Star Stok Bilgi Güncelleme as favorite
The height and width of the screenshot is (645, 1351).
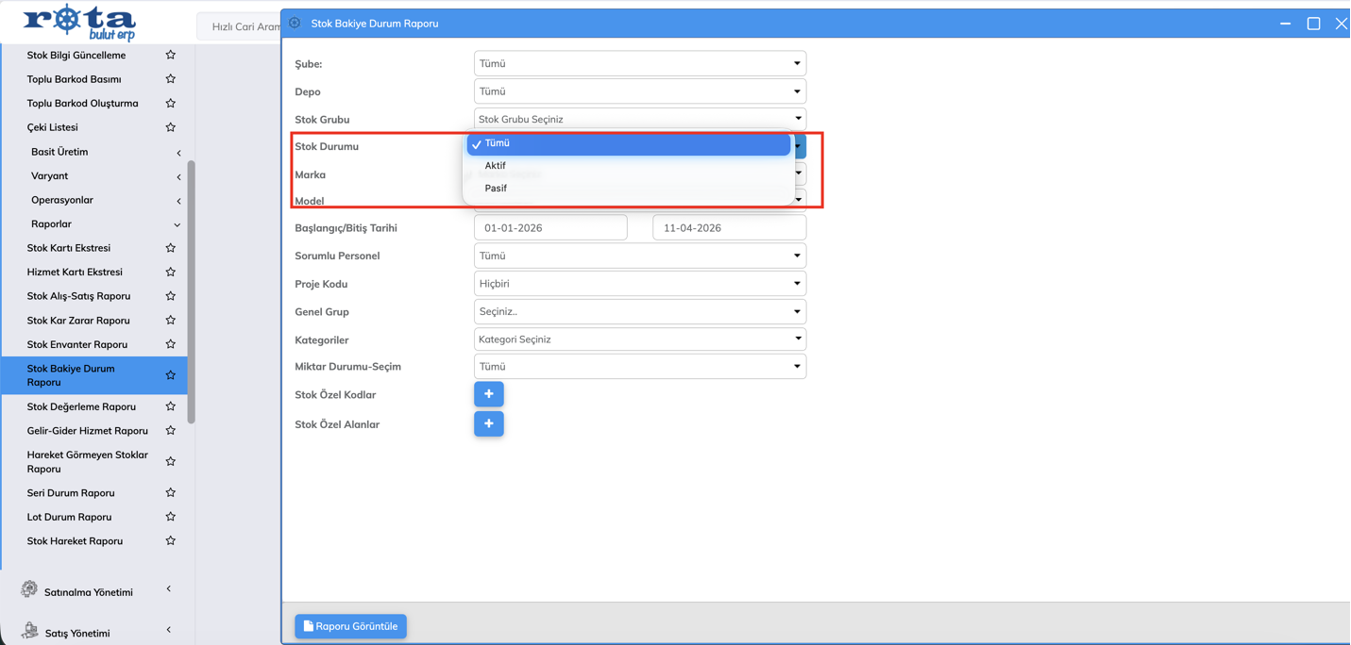tap(171, 56)
